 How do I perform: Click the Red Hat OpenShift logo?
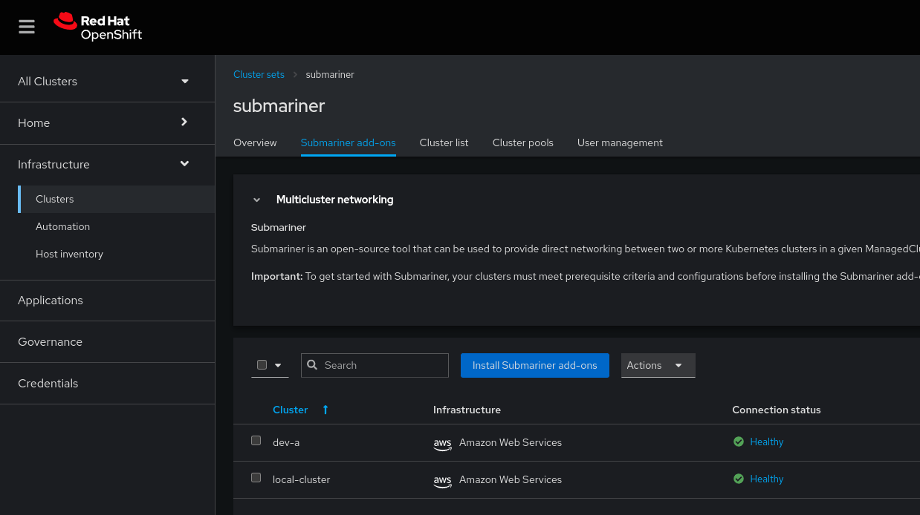(97, 27)
